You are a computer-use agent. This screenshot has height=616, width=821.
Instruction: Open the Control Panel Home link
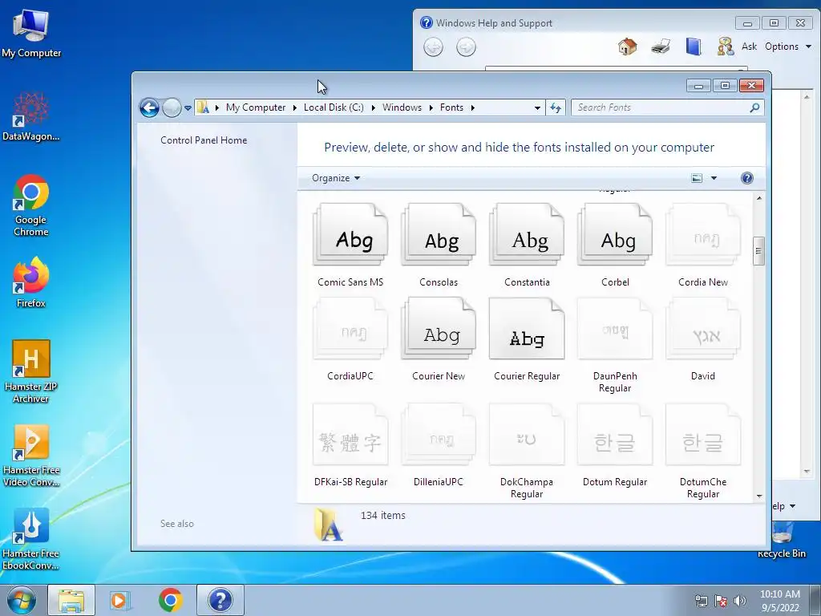coord(204,140)
